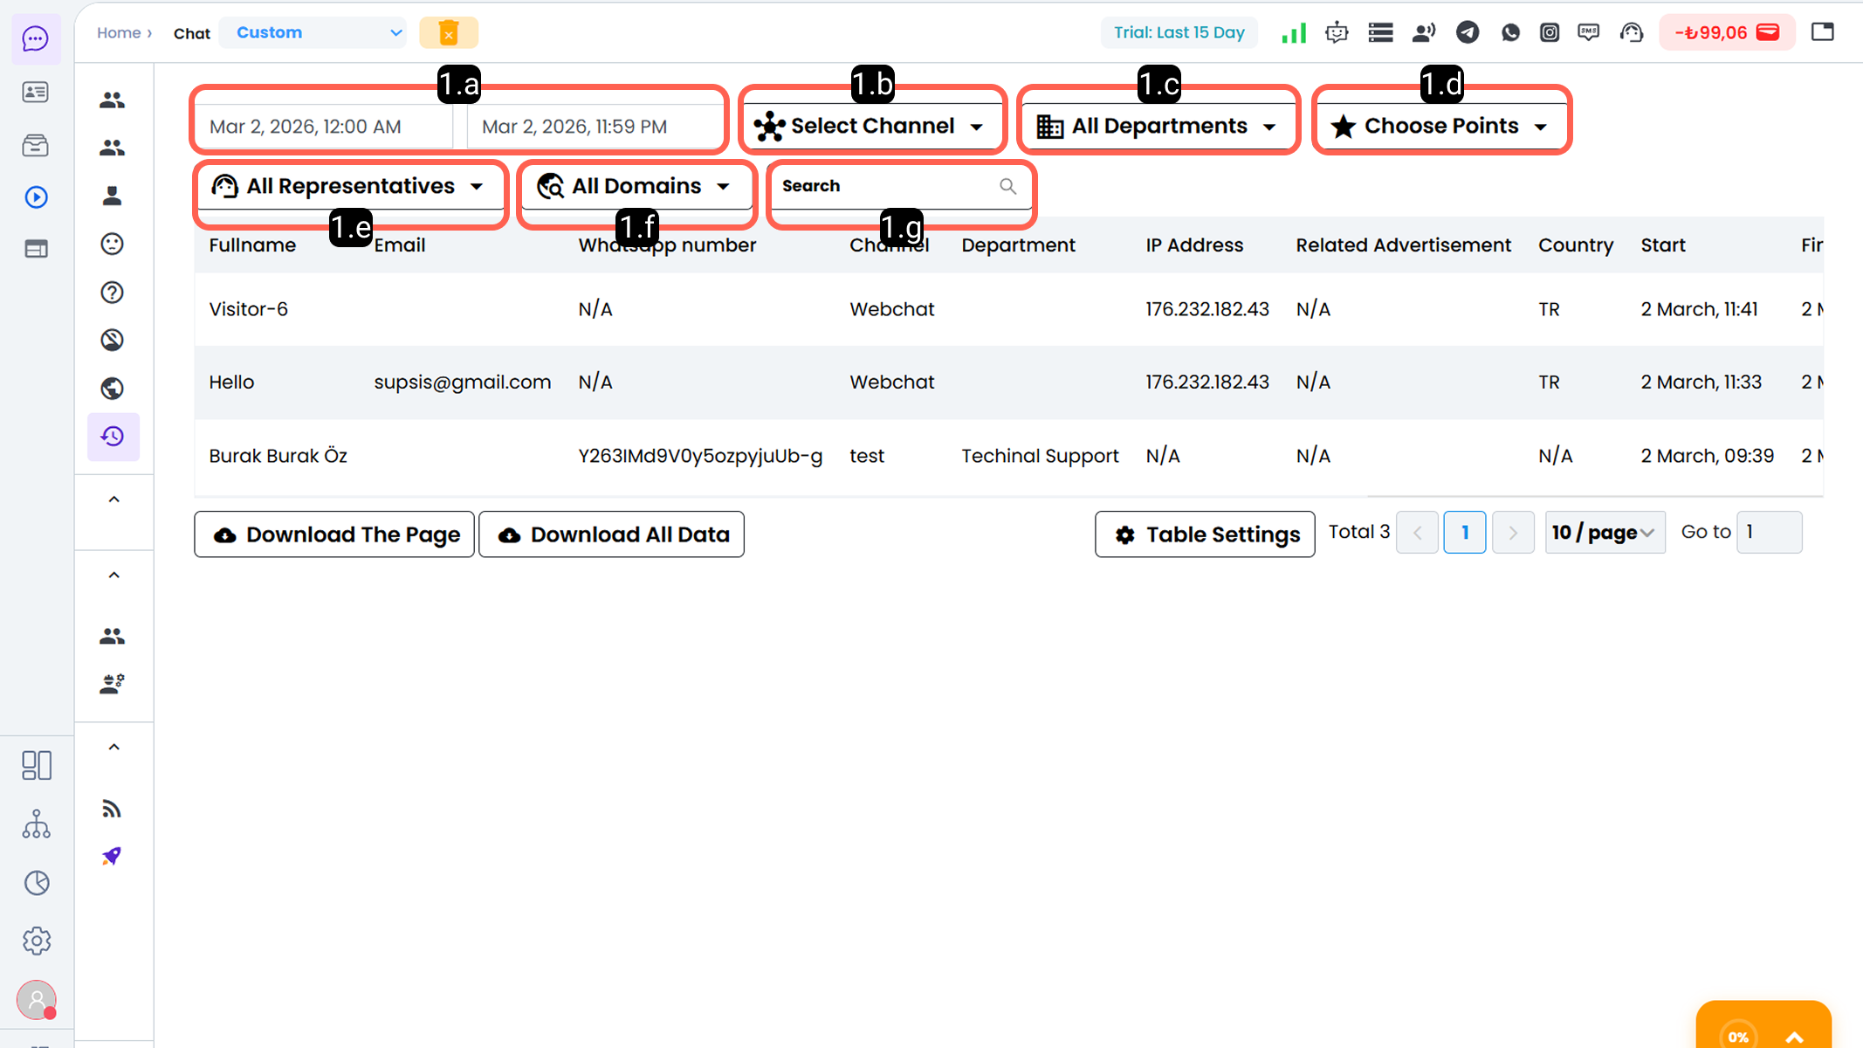The height and width of the screenshot is (1048, 1863).
Task: Click the inbox tray icon in left rail
Action: [36, 145]
